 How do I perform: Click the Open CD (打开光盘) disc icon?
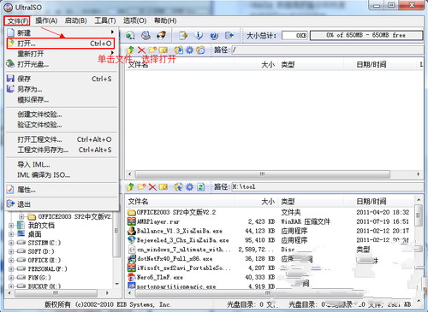(10, 64)
